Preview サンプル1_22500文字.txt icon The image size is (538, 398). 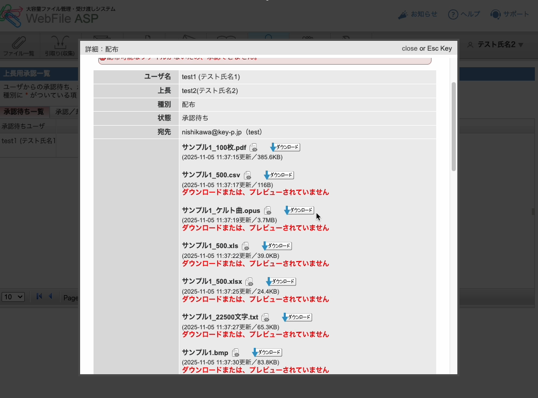click(x=265, y=317)
